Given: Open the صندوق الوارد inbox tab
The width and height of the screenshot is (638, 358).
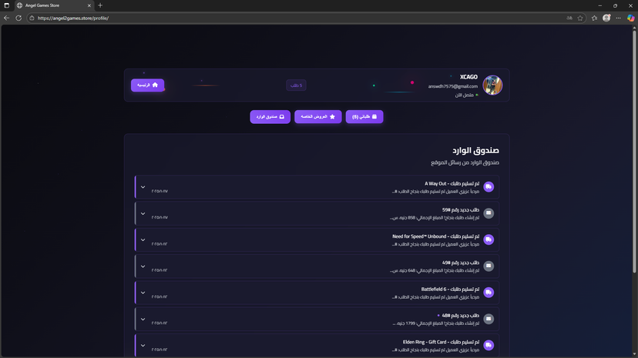Looking at the screenshot, I should 270,117.
